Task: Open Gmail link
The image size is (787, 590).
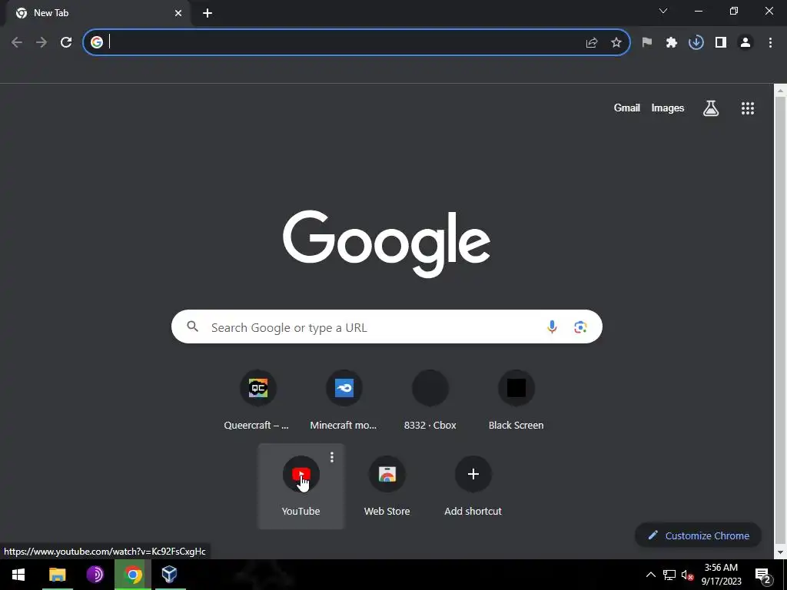Action: (x=627, y=108)
